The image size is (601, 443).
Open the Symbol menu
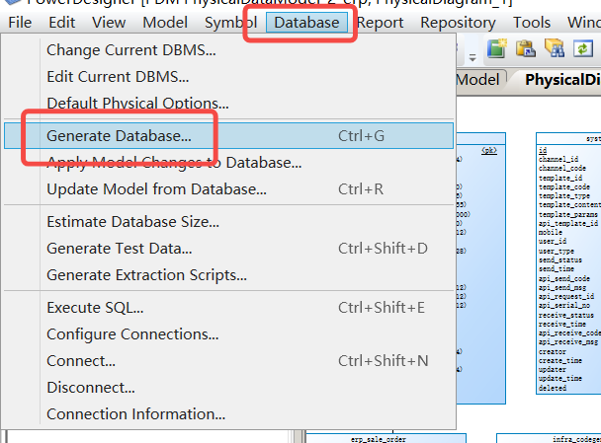pyautogui.click(x=230, y=23)
